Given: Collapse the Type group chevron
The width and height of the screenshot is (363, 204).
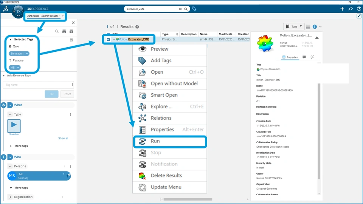Looking at the screenshot, I should [10, 114].
